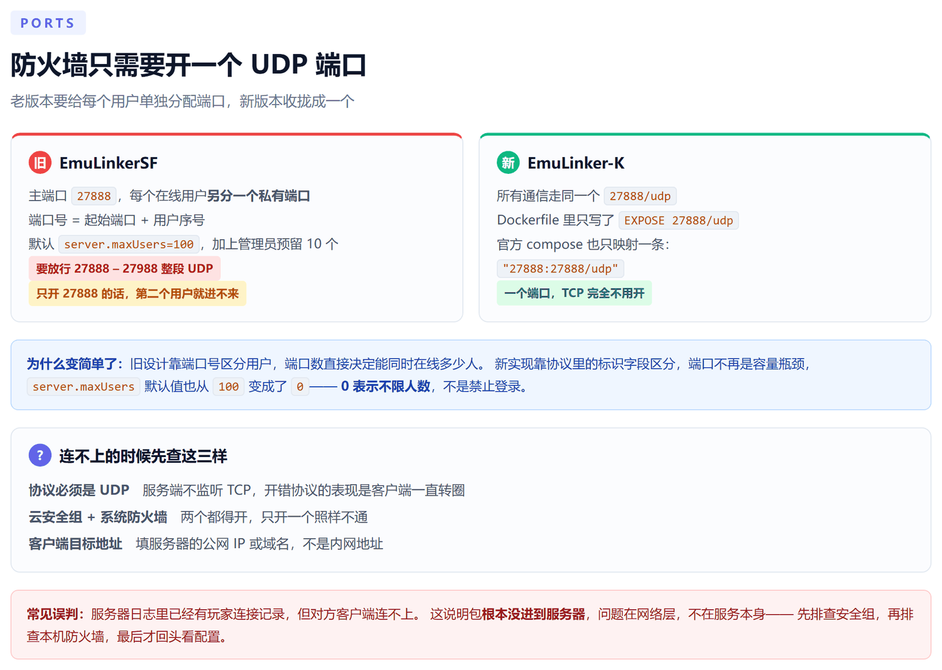Click the EmuLinkerSF card title
Viewport: 942px width, 670px height.
tap(109, 163)
